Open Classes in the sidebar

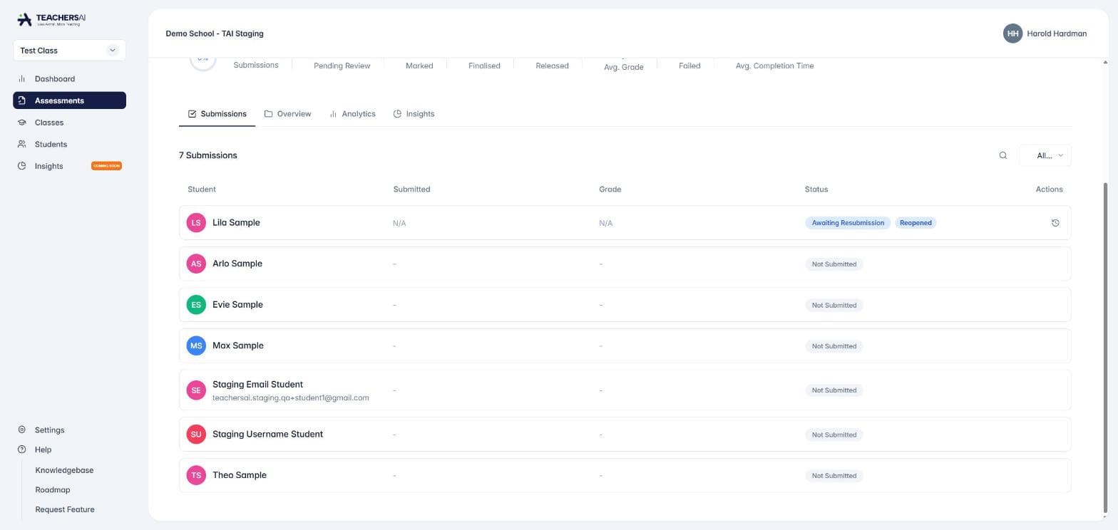pyautogui.click(x=69, y=123)
